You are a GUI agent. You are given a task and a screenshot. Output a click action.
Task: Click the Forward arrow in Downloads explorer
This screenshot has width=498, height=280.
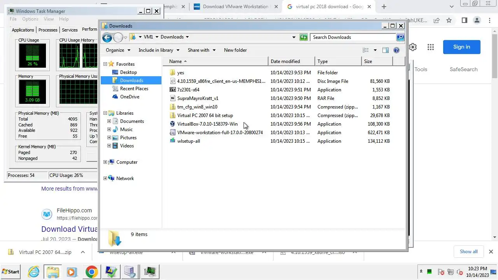(118, 37)
